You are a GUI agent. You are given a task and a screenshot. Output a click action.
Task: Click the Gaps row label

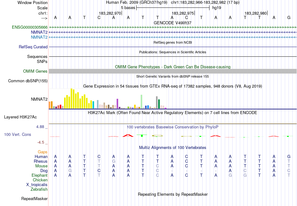pyautogui.click(x=43, y=152)
